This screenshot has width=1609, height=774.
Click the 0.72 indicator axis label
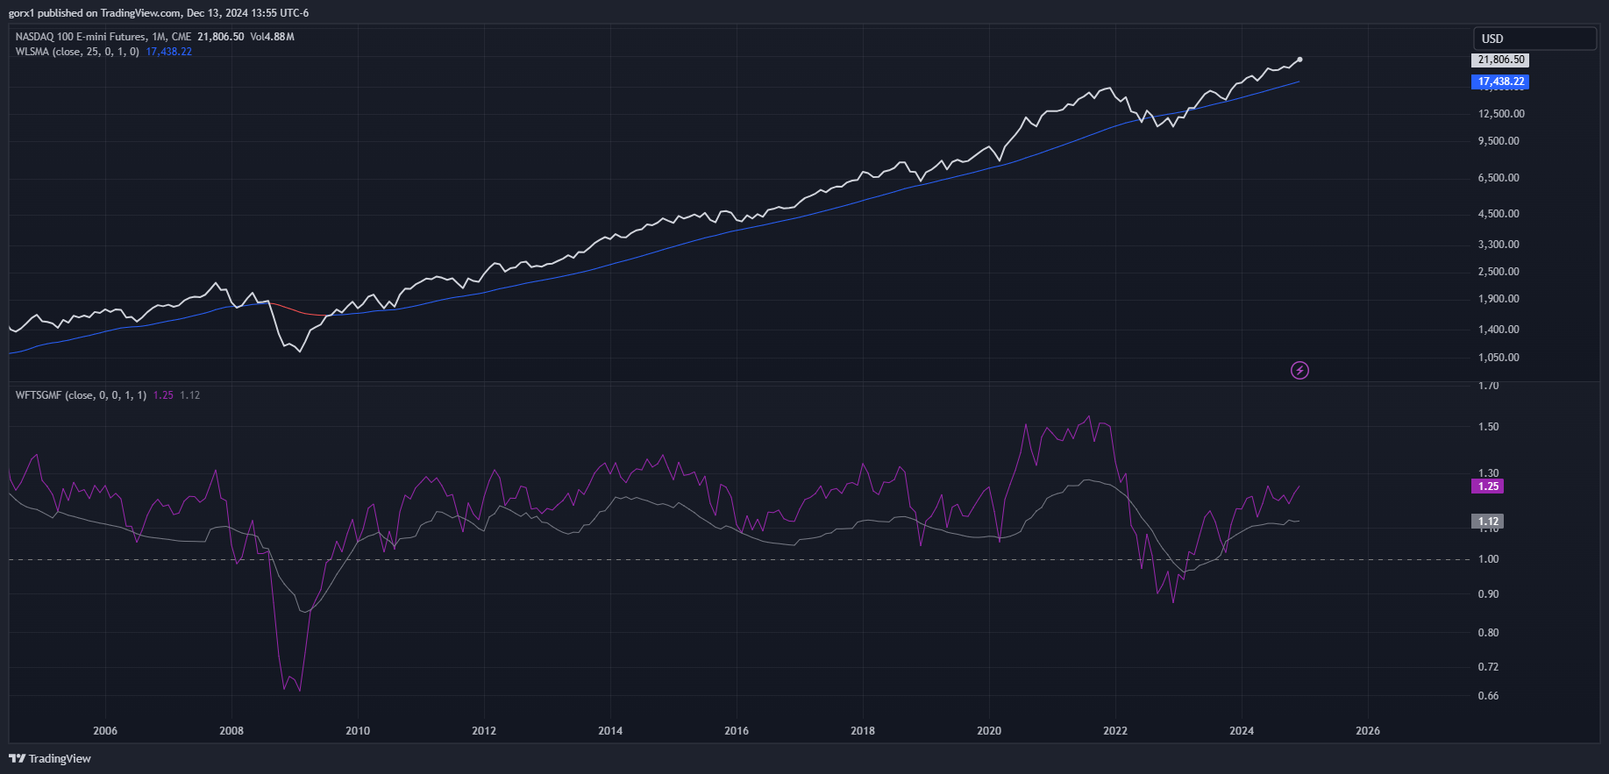click(1488, 667)
